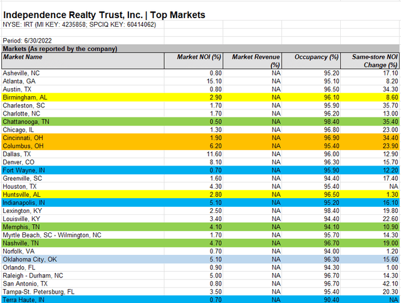This screenshot has width=401, height=303.
Task: Click the 'Raleigh - Durham, NC' market cell
Action: 83,276
